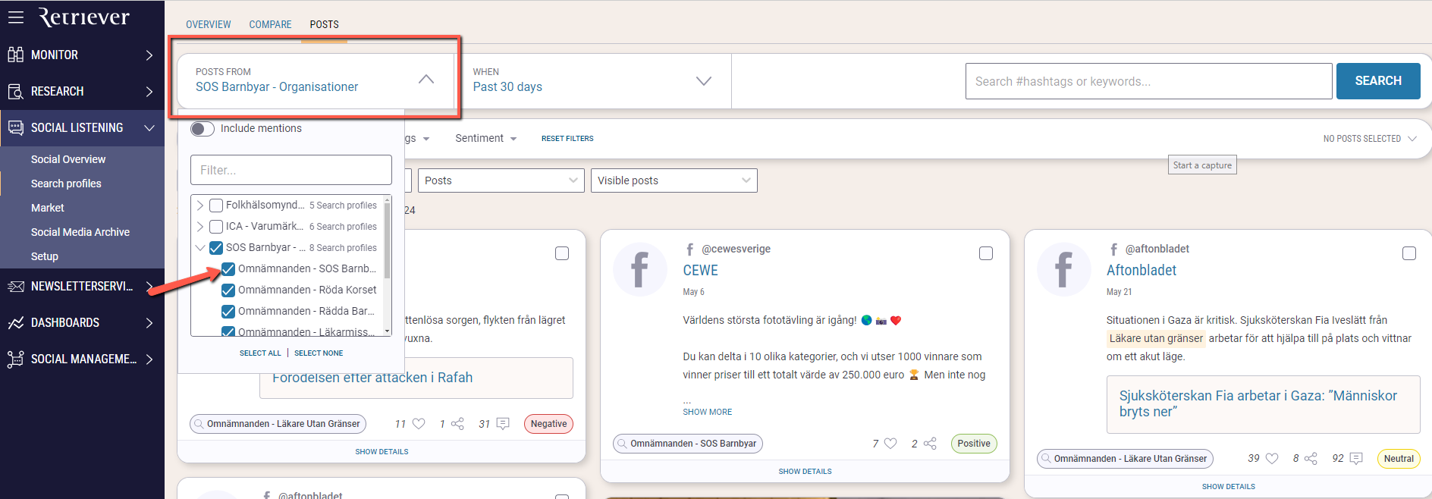Uncheck Omnämnanden - Röda Korset checkbox
Screen dimensions: 1432x499
point(228,290)
